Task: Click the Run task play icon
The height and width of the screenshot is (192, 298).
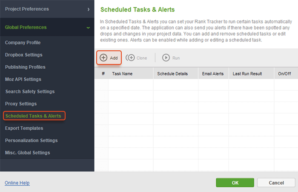Action: pyautogui.click(x=166, y=58)
